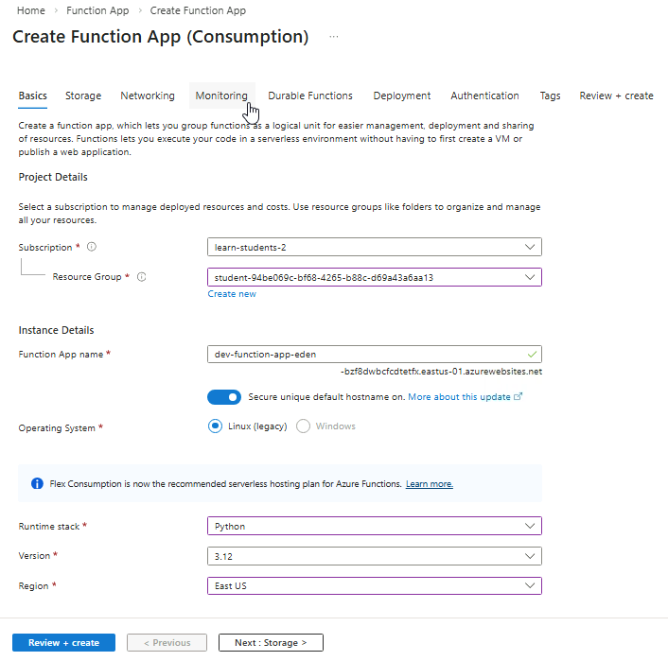Viewport: 668px width, 661px height.
Task: Click Next : Storage button
Action: pos(271,643)
